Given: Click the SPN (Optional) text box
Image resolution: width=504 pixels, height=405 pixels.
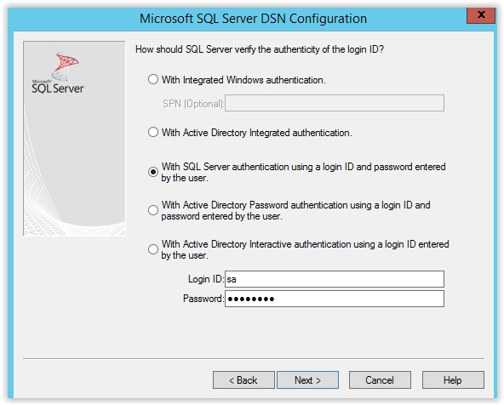Looking at the screenshot, I should (335, 103).
